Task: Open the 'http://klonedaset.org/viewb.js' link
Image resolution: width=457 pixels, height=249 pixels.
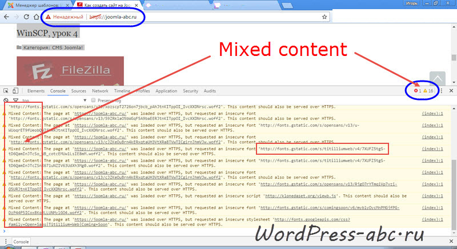Action: pos(300,196)
